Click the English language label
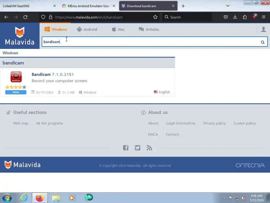270x203 pixels. pyautogui.click(x=164, y=92)
